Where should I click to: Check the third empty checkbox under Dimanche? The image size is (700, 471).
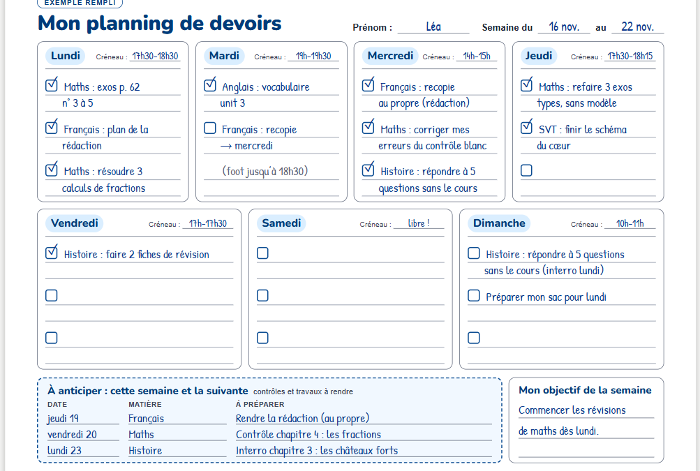pyautogui.click(x=474, y=338)
